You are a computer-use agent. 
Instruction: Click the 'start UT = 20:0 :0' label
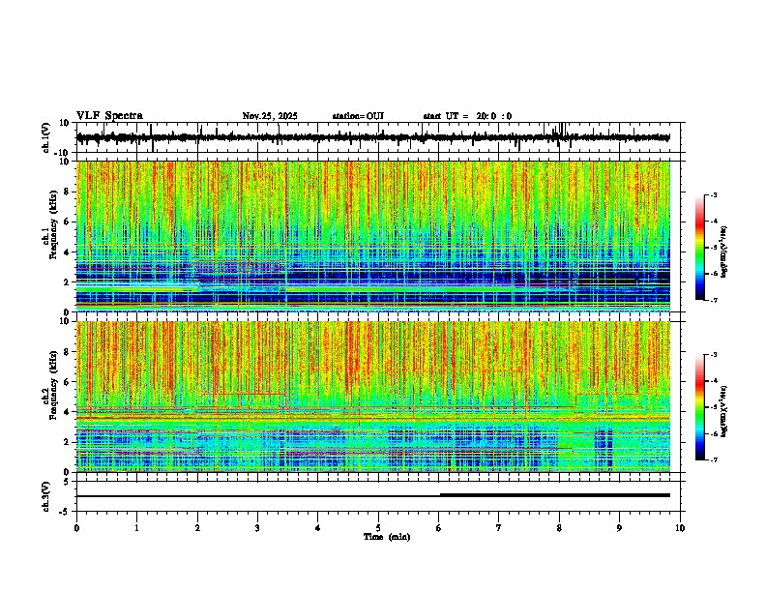tap(467, 116)
